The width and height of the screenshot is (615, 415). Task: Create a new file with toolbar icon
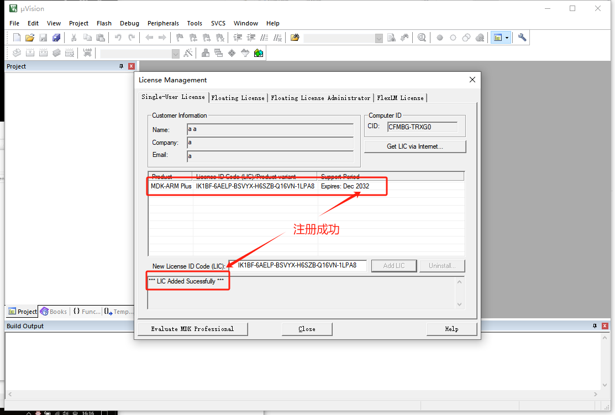tap(17, 38)
